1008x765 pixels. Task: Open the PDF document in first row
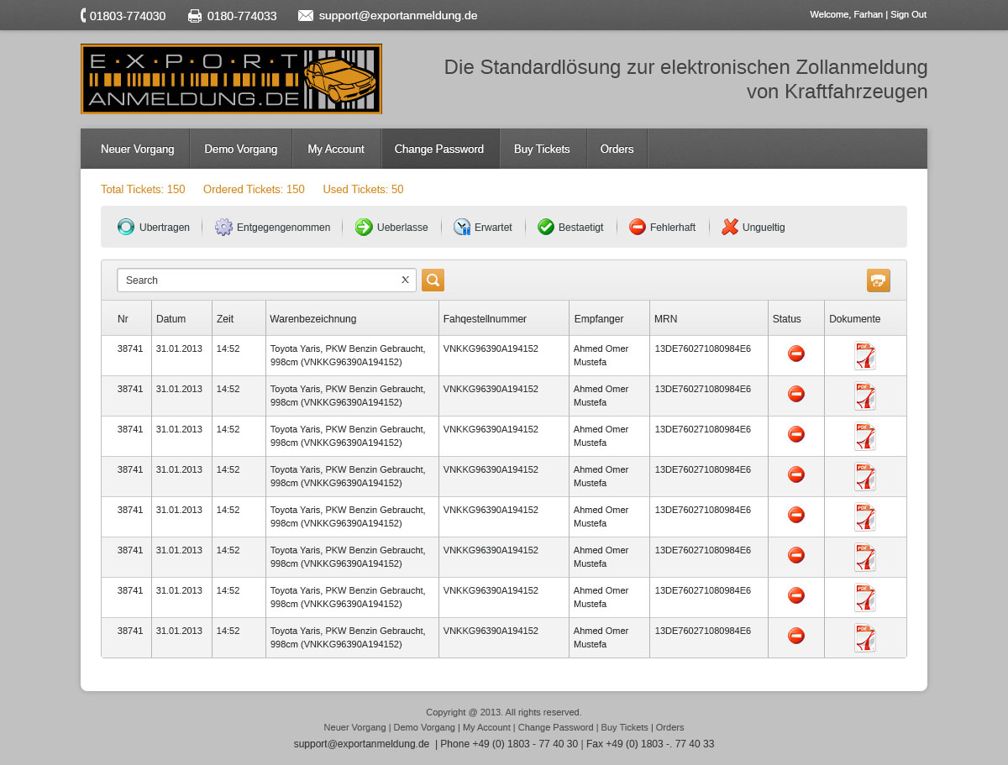(x=864, y=355)
